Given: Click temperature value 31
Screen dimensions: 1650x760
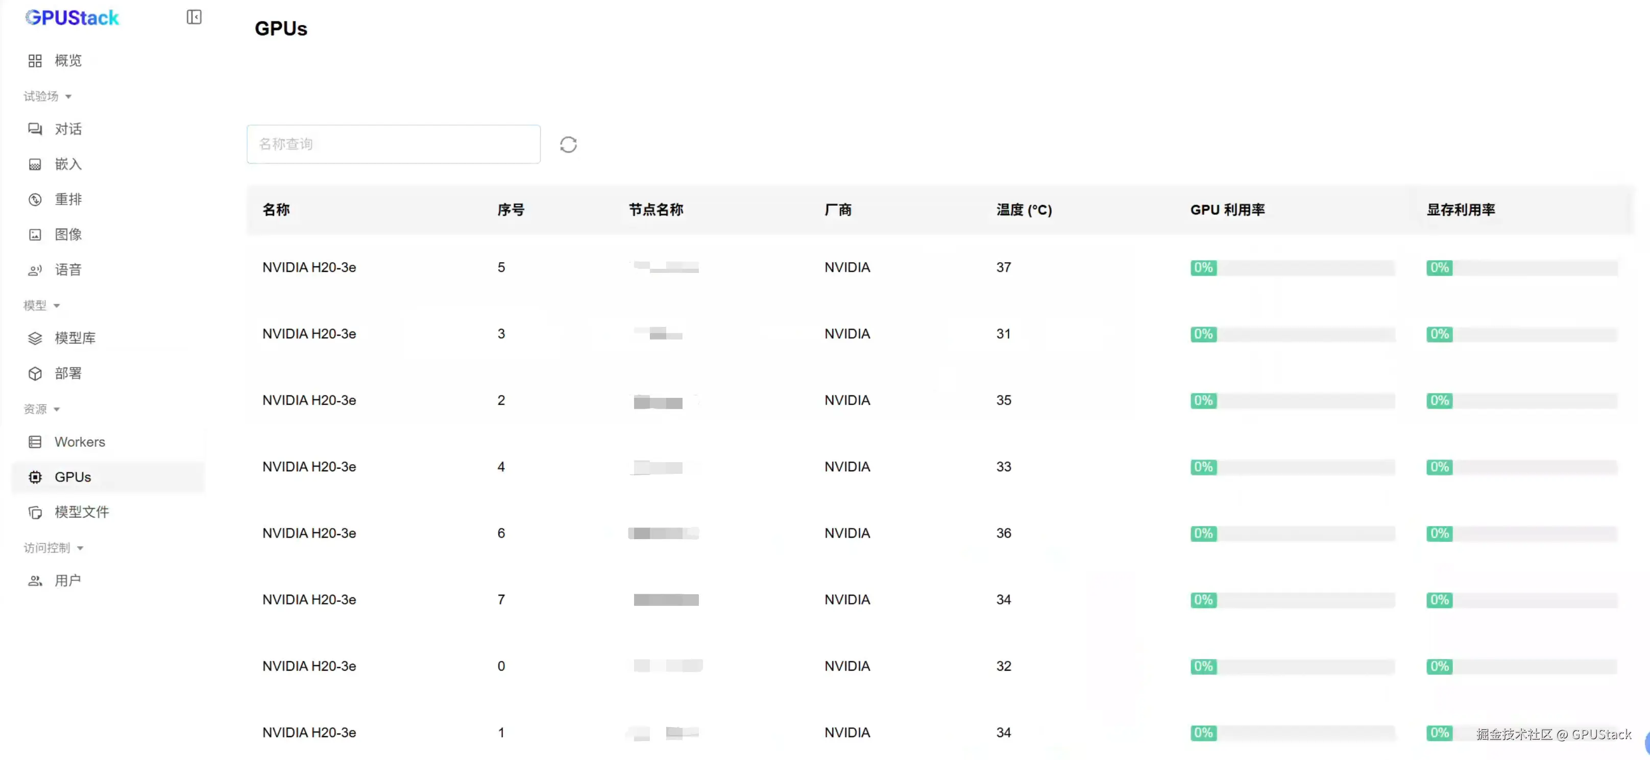Looking at the screenshot, I should [1004, 334].
